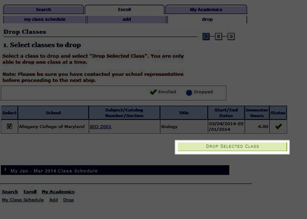The width and height of the screenshot is (307, 219).
Task: Follow the footer Enroll link
Action: (x=30, y=192)
